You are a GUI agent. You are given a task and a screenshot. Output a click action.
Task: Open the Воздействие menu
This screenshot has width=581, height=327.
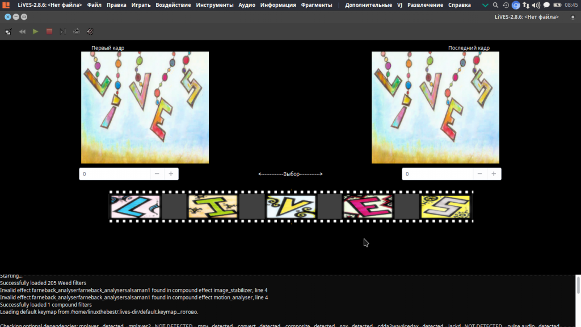(173, 5)
